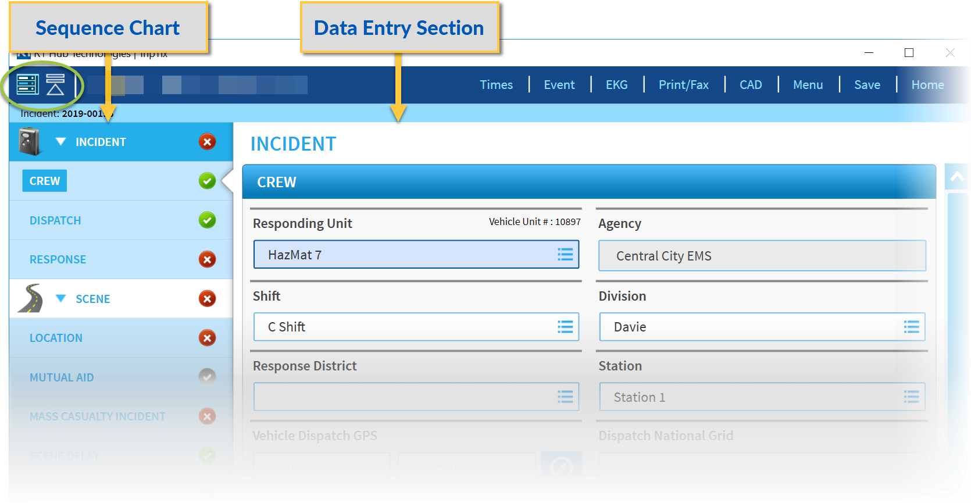Open the Division list picker
The height and width of the screenshot is (503, 971).
(x=911, y=327)
